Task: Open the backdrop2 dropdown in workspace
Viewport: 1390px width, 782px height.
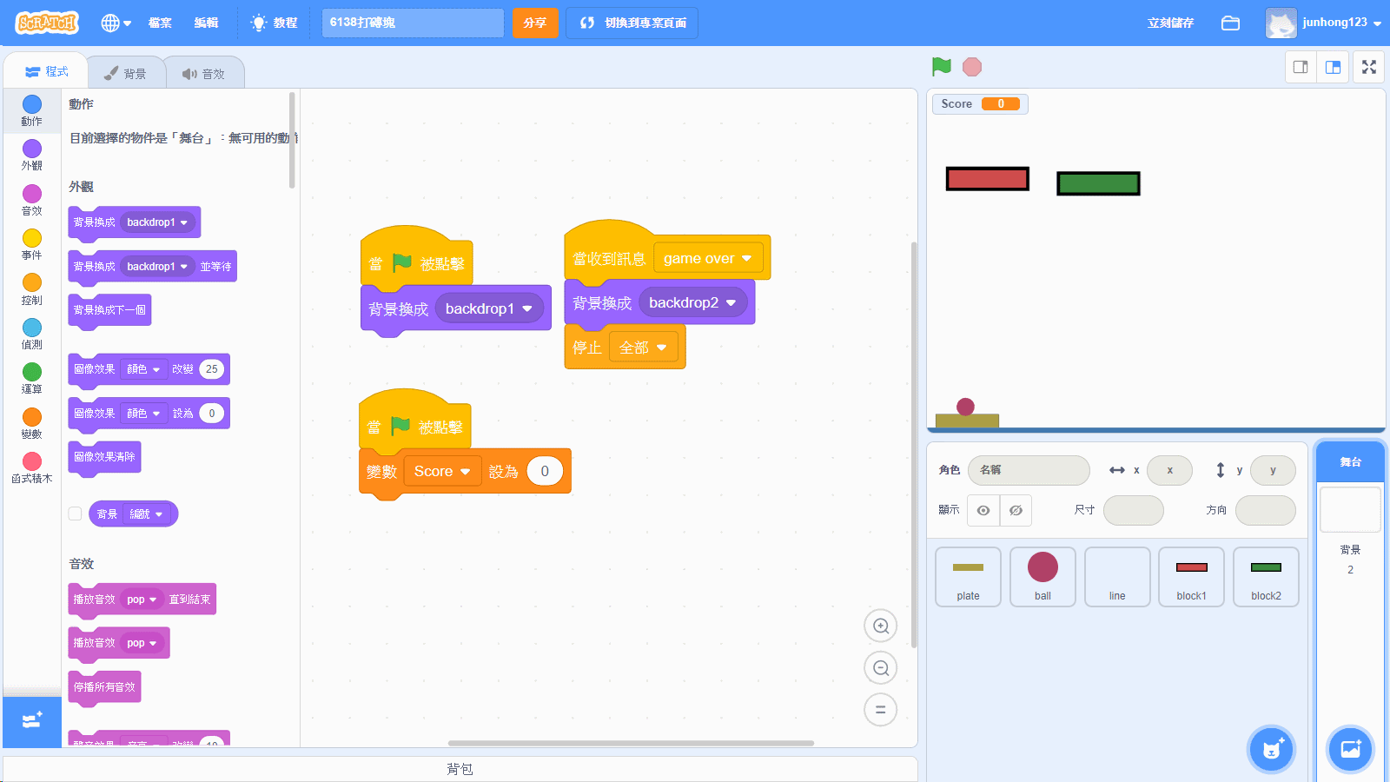Action: point(692,302)
